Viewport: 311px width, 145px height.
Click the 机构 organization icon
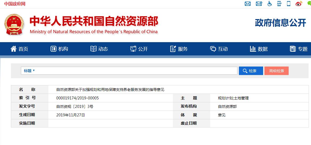(53, 49)
